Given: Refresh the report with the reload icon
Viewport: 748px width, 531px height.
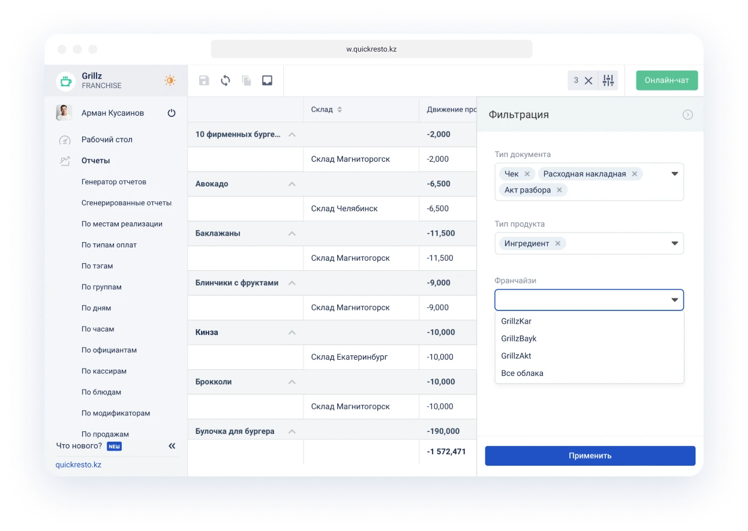Looking at the screenshot, I should click(226, 80).
